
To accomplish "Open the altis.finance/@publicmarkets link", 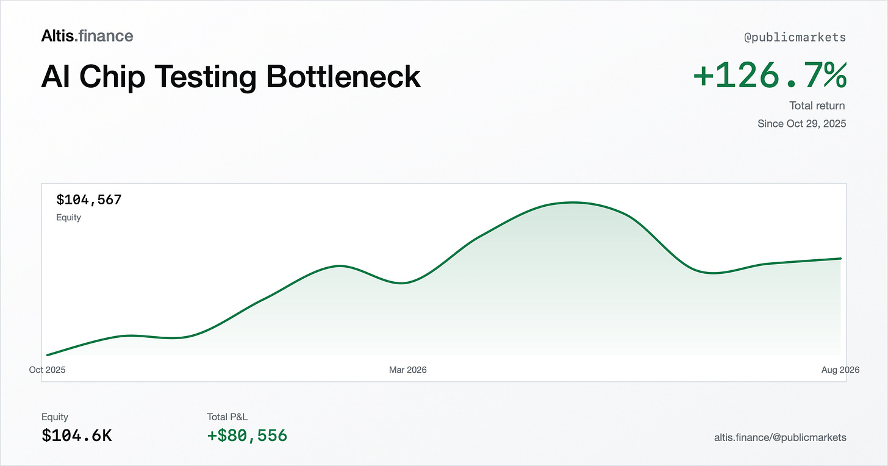I will (x=780, y=437).
